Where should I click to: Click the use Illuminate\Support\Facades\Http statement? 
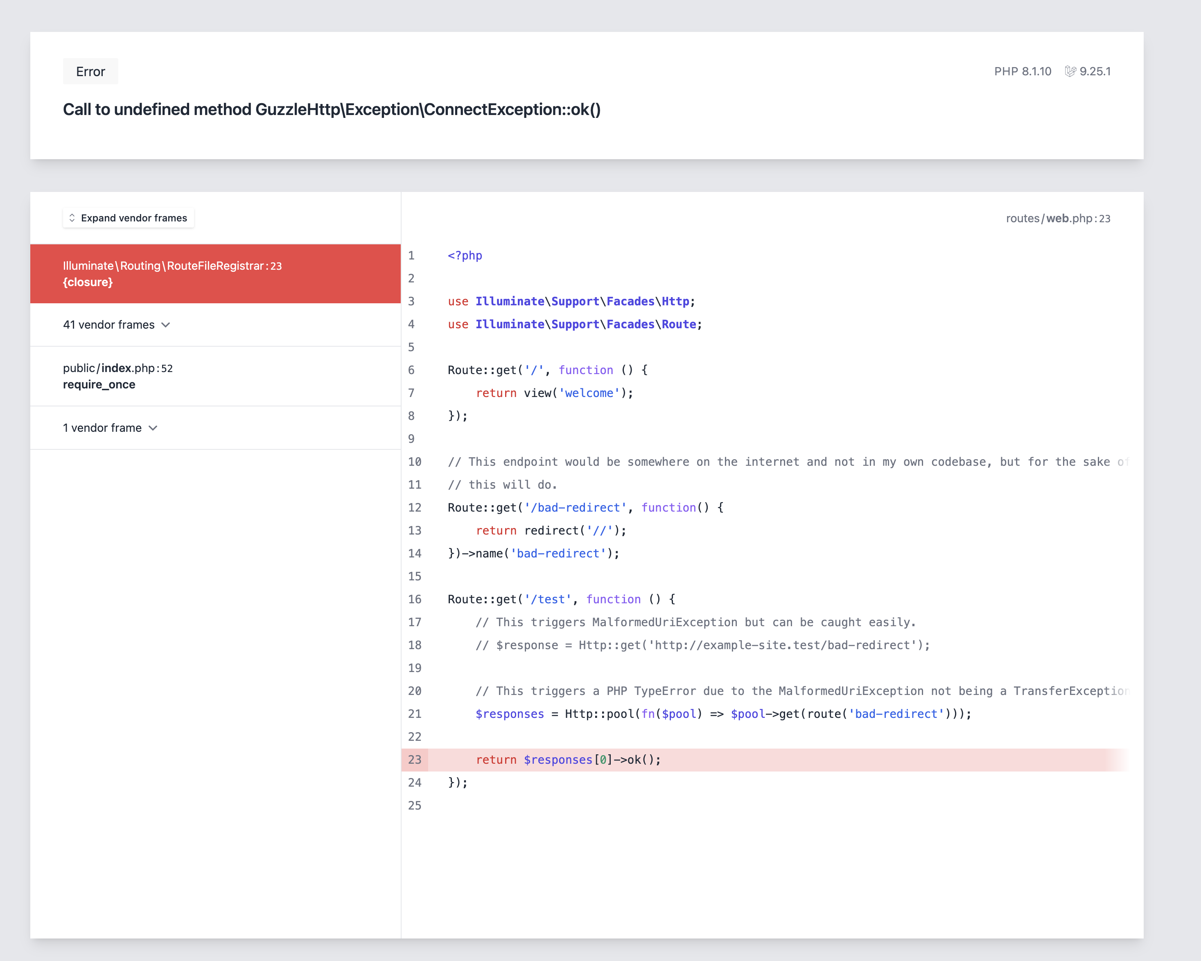point(570,301)
